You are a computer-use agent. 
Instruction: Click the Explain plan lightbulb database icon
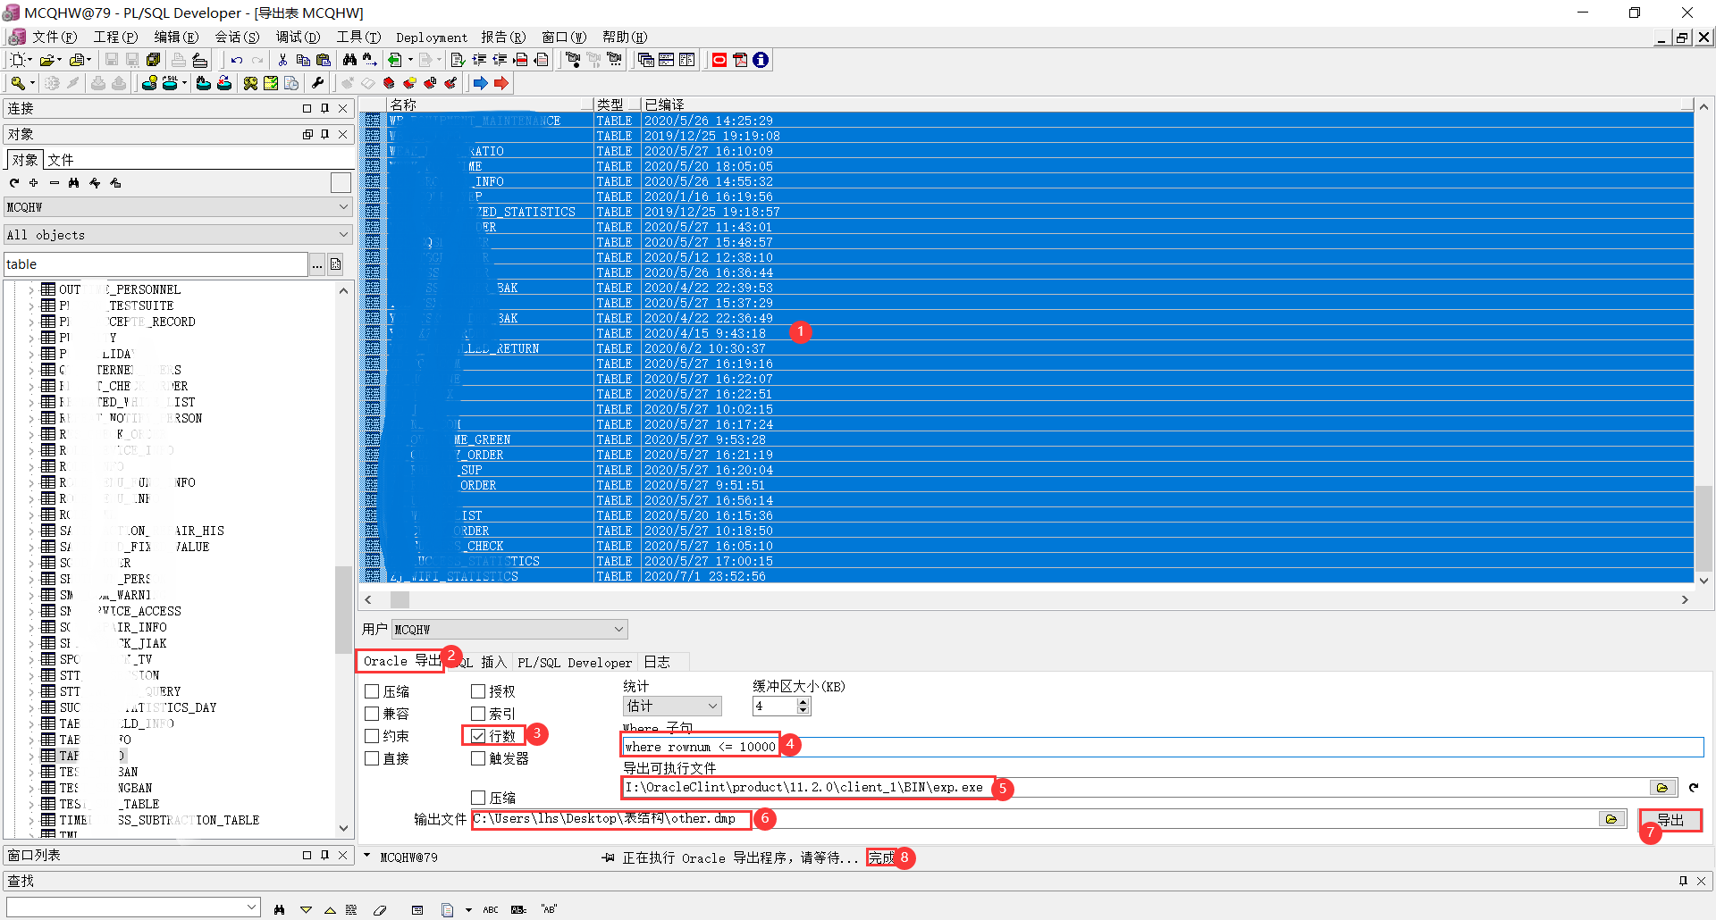coord(149,83)
